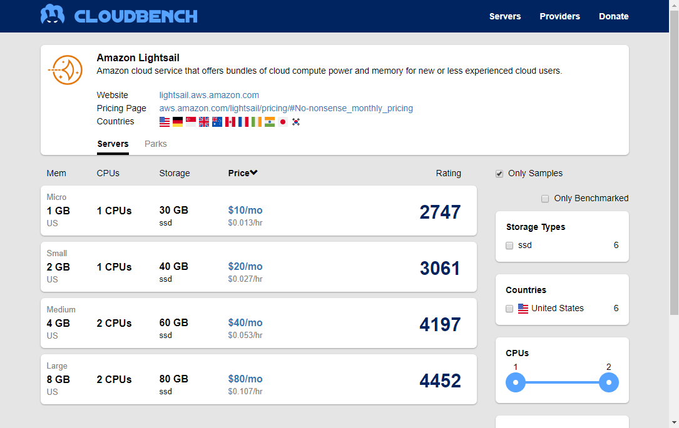Click the Amazon Lightsail provider logo
Image resolution: width=679 pixels, height=428 pixels.
[65, 69]
